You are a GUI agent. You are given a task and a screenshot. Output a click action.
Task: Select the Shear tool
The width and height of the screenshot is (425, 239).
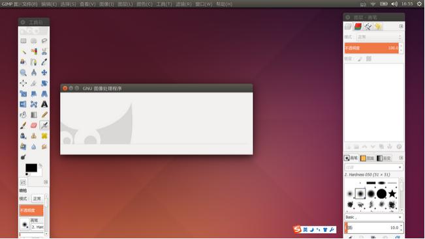(x=33, y=94)
